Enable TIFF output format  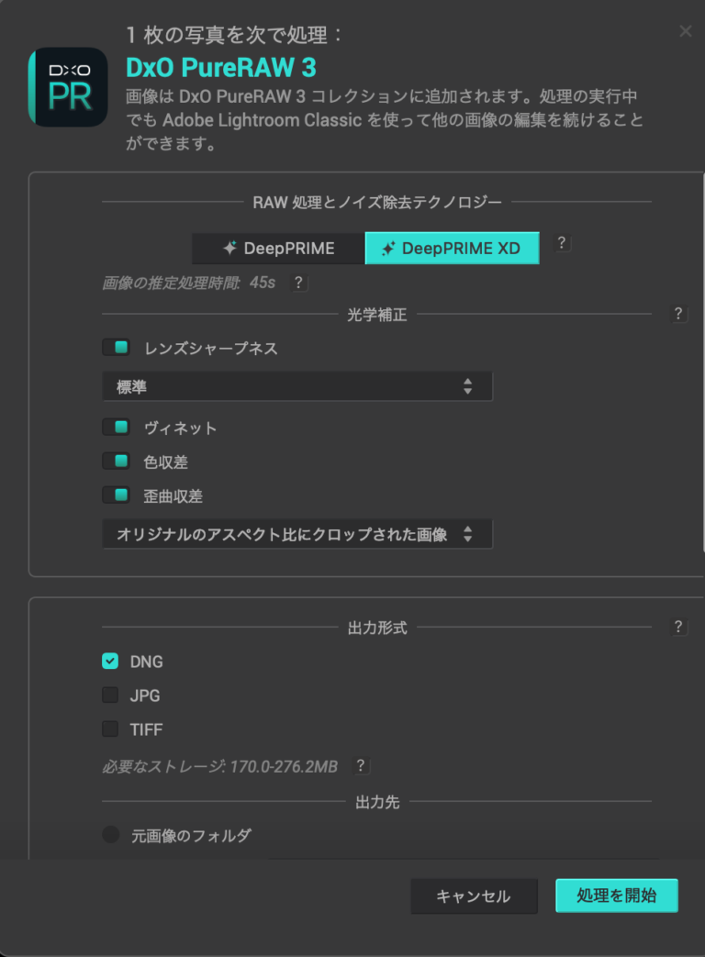point(112,729)
